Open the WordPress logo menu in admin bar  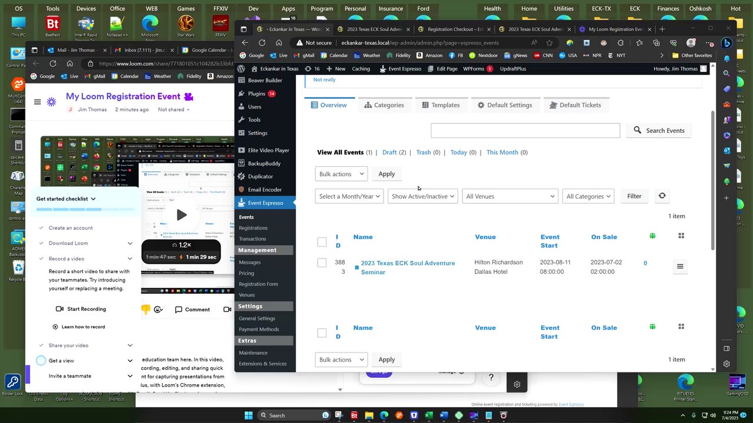pyautogui.click(x=241, y=68)
